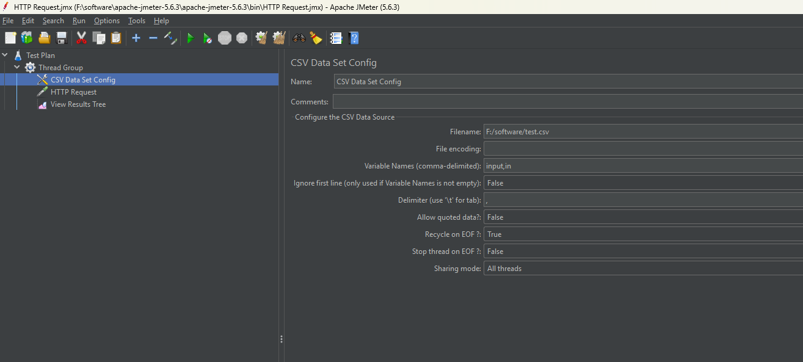Click the Delimiter input field
The image size is (803, 362).
pyautogui.click(x=643, y=200)
